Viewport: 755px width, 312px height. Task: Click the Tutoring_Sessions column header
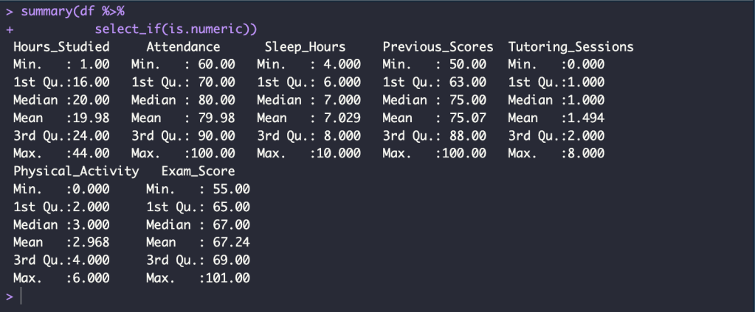coord(570,46)
